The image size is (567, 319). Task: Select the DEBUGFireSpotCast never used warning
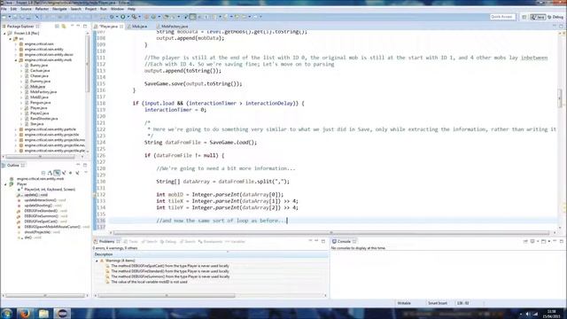(169, 266)
